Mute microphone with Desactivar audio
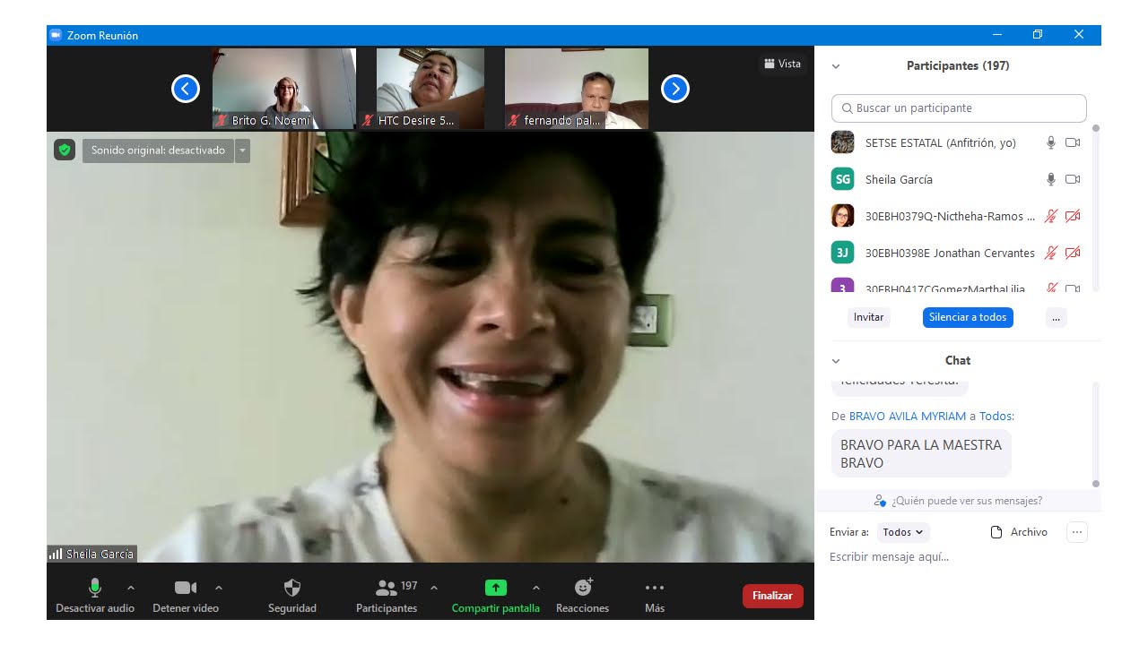The height and width of the screenshot is (645, 1148). (x=95, y=595)
